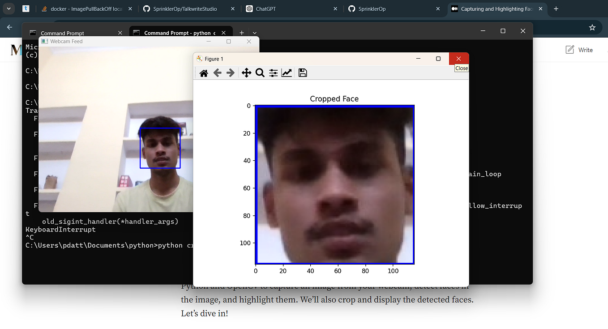608x329 pixels.
Task: Go back to the previous plot view
Action: [218, 73]
